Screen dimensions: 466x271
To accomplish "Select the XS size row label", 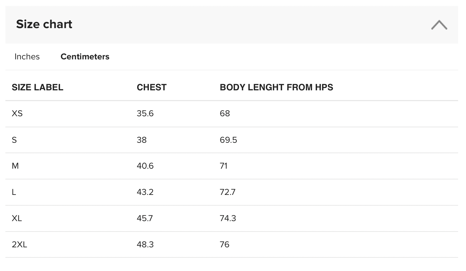I will [x=17, y=114].
